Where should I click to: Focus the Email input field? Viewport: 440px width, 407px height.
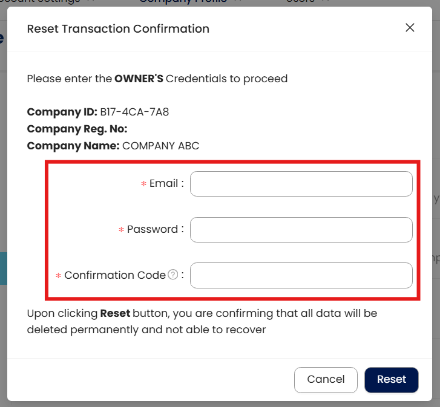click(x=301, y=184)
